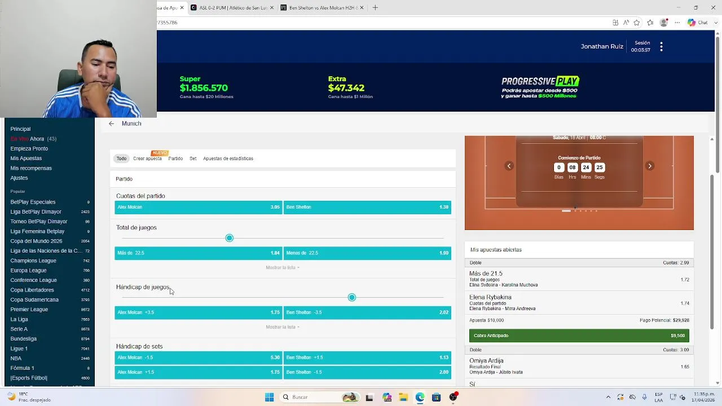The height and width of the screenshot is (406, 722).
Task: Show previous match with carousel left arrow
Action: tap(509, 166)
